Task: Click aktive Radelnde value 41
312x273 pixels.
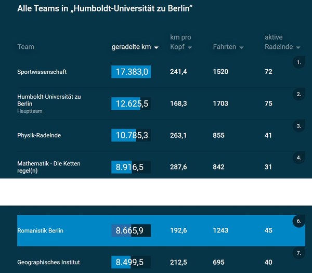Action: (x=268, y=135)
